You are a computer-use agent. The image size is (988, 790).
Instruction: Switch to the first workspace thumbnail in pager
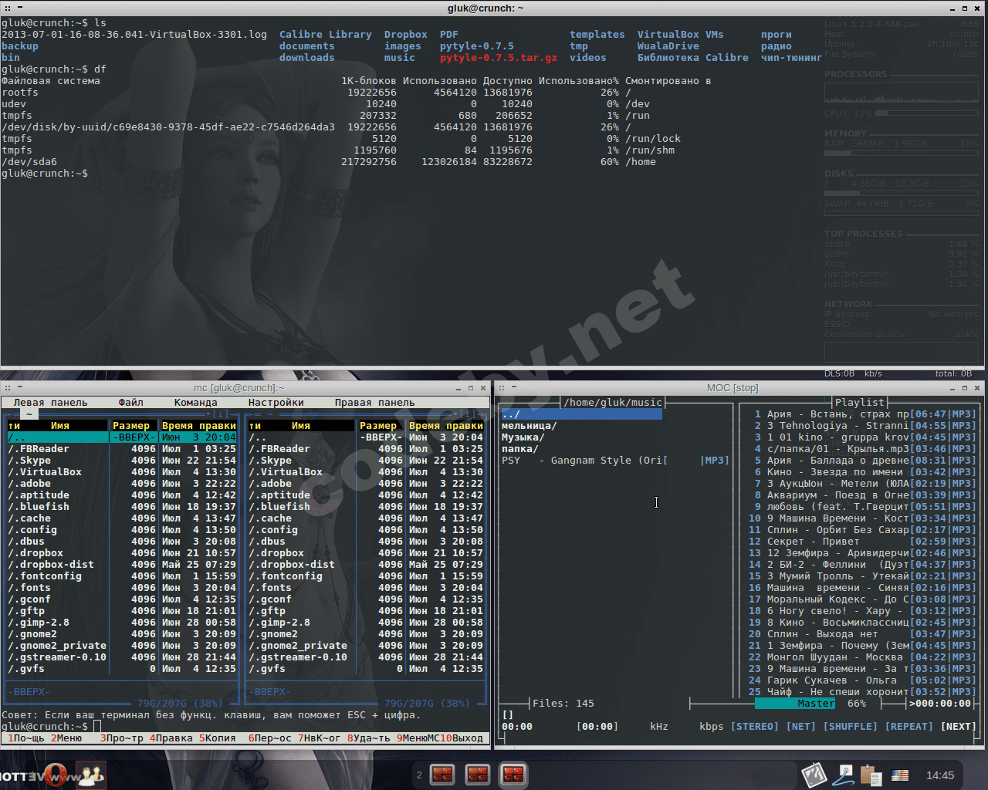click(442, 774)
